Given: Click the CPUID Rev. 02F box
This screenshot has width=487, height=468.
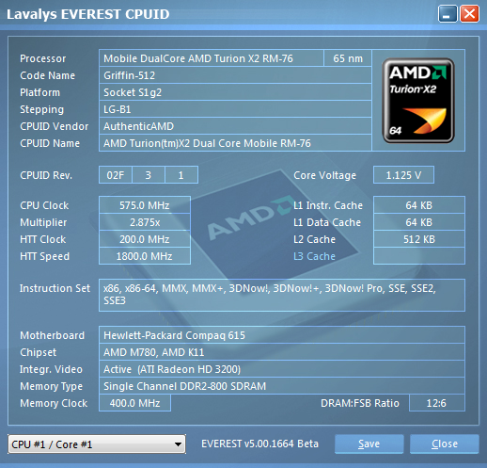Looking at the screenshot, I should [x=116, y=175].
